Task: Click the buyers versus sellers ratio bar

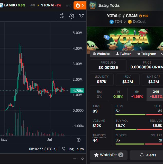Action: click(139, 144)
